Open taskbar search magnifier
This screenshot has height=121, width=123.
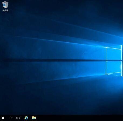point(11,118)
